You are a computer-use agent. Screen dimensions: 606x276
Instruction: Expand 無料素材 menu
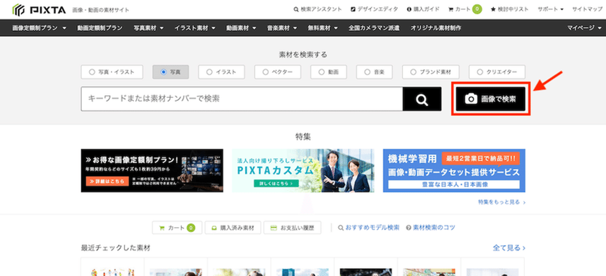(x=323, y=28)
